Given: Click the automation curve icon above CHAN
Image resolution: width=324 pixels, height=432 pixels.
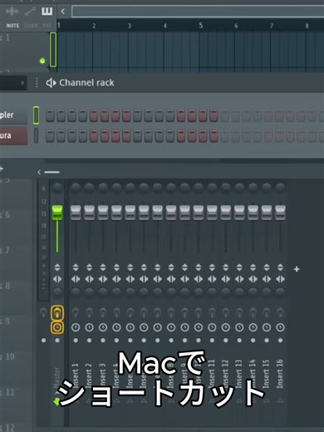Looking at the screenshot, I should tap(30, 12).
